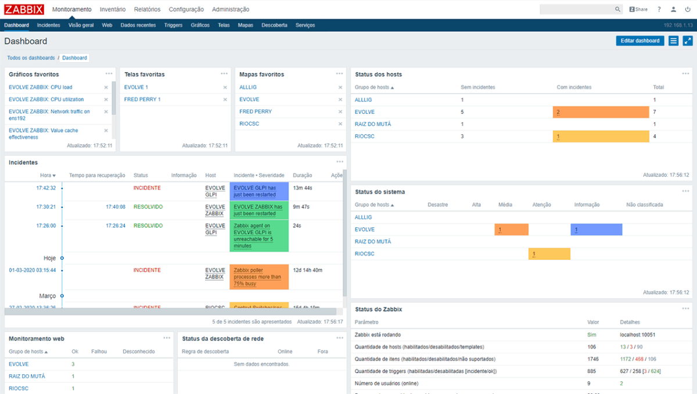
Task: Remove FRED PERRY 1 from favorite screens
Action: click(x=225, y=99)
